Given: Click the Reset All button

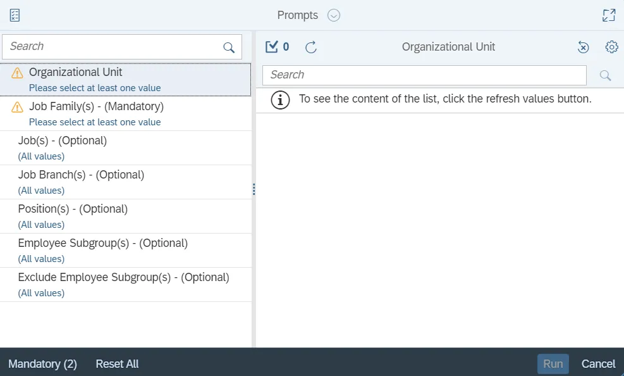Looking at the screenshot, I should coord(117,364).
